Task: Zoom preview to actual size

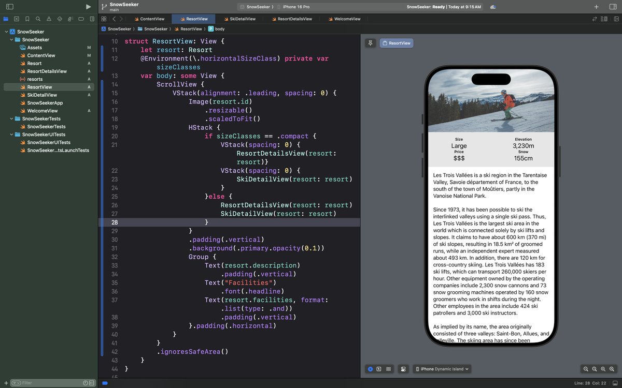Action: coord(595,369)
